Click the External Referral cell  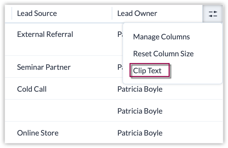45,34
